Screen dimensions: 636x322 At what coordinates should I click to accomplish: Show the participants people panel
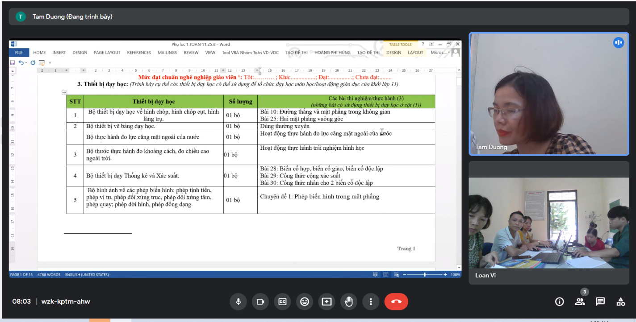point(580,302)
